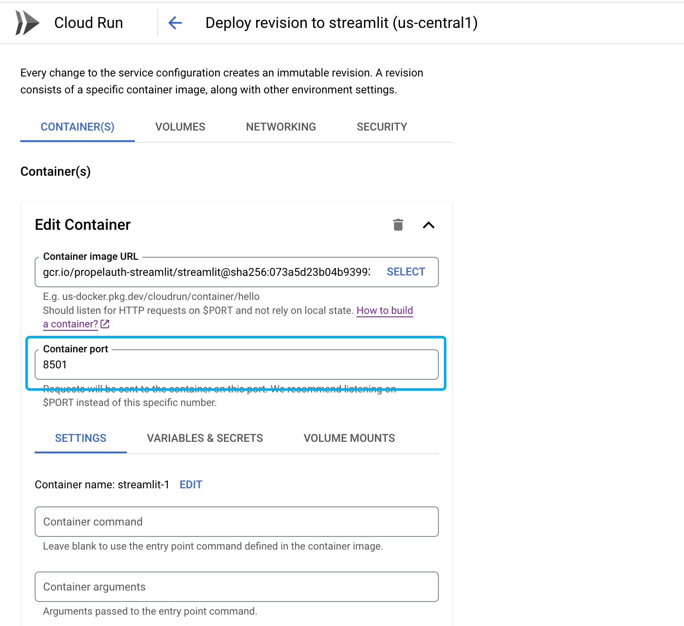Viewport: 684px width, 626px height.
Task: Click EDIT next to container name
Action: pyautogui.click(x=191, y=484)
